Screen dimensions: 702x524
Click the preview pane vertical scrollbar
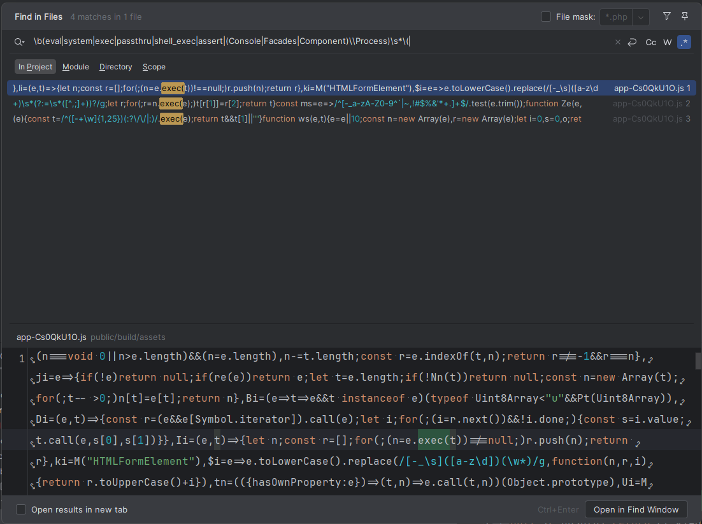[698, 362]
